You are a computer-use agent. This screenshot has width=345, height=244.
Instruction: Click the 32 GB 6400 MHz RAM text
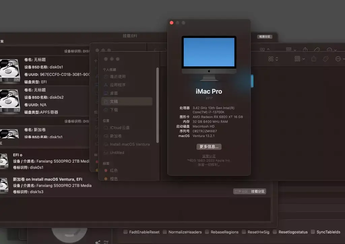click(x=210, y=121)
